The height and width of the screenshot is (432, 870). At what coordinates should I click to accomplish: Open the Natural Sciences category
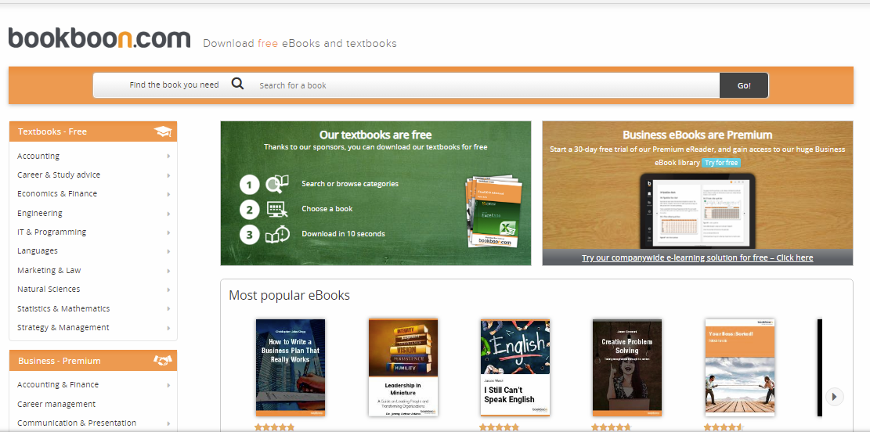click(49, 290)
